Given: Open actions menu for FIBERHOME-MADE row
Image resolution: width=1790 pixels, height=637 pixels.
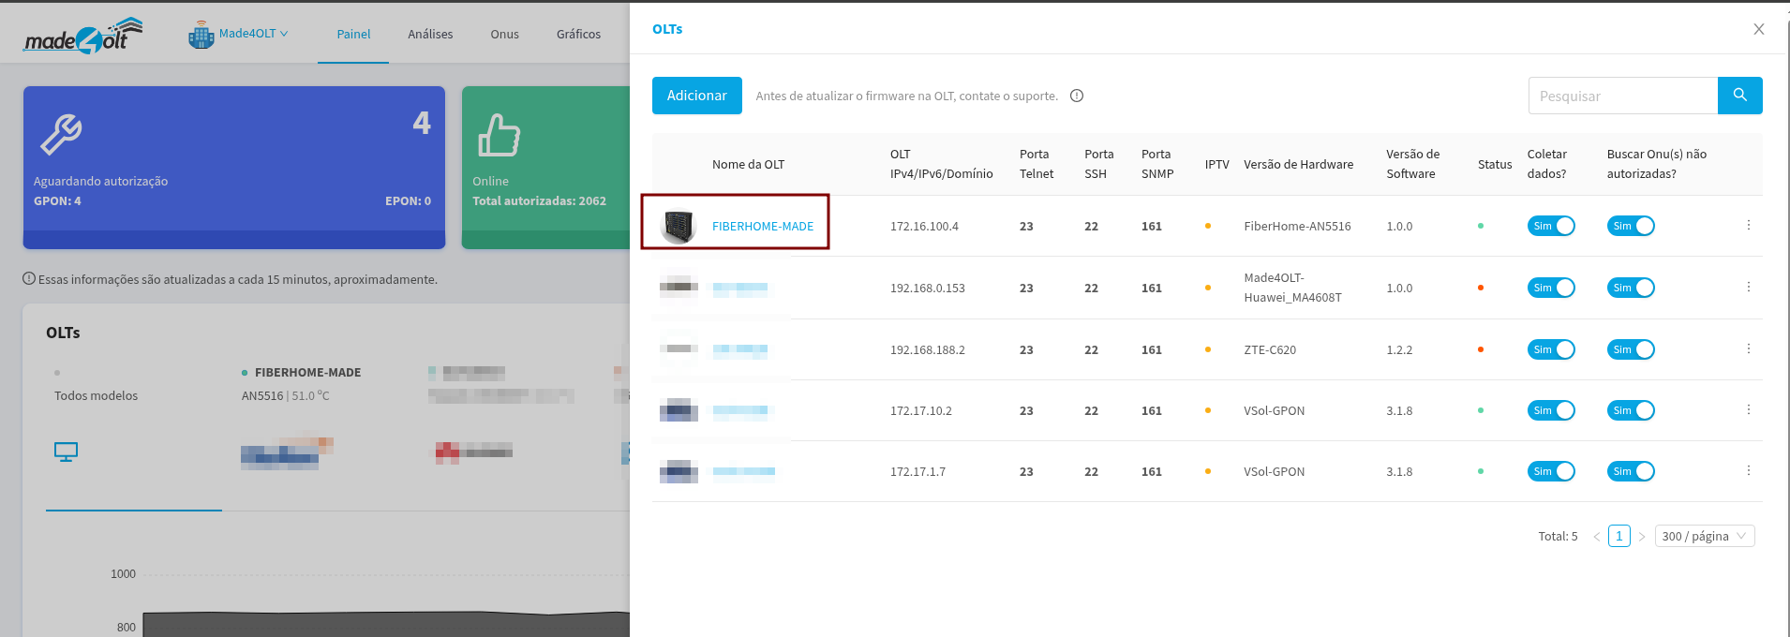Looking at the screenshot, I should coord(1748,226).
